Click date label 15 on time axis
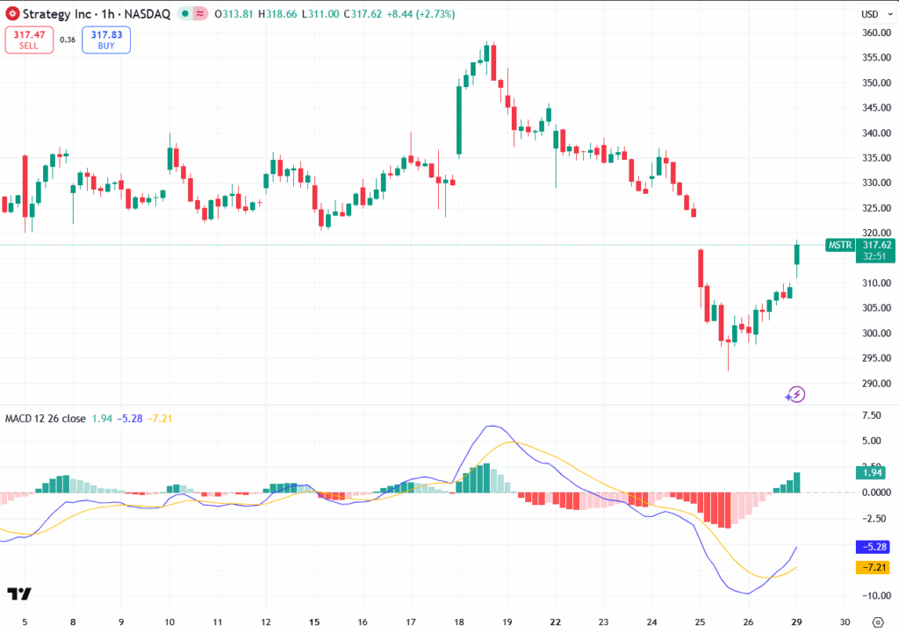 pos(314,622)
